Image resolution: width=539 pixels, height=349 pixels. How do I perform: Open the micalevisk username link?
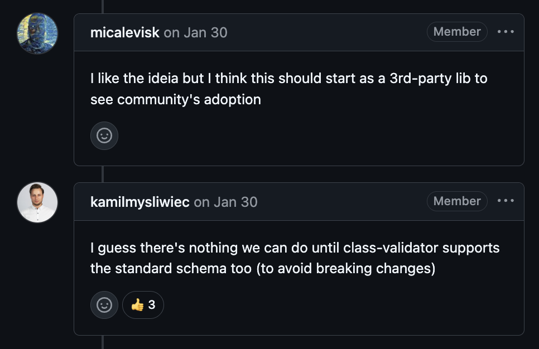pyautogui.click(x=125, y=33)
